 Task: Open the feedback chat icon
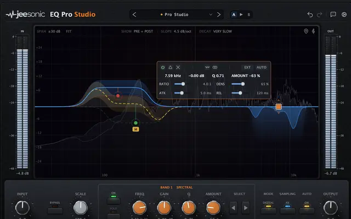click(x=333, y=15)
